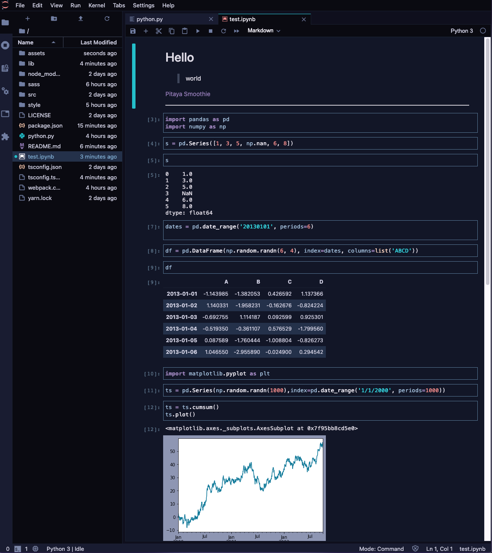This screenshot has height=553, width=492.
Task: Click the Pitaya Smoothie link
Action: (x=188, y=94)
